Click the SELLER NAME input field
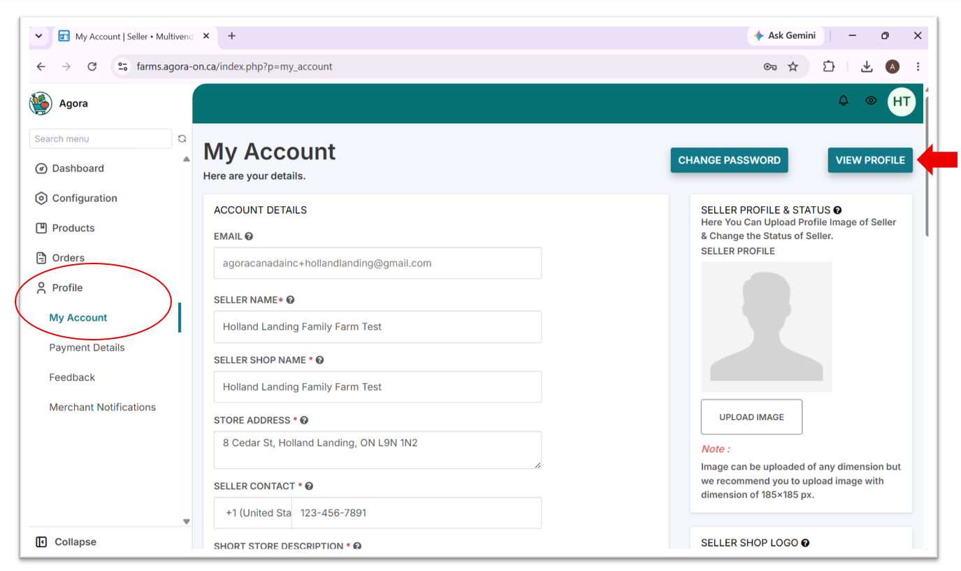The image size is (961, 571). click(x=377, y=326)
